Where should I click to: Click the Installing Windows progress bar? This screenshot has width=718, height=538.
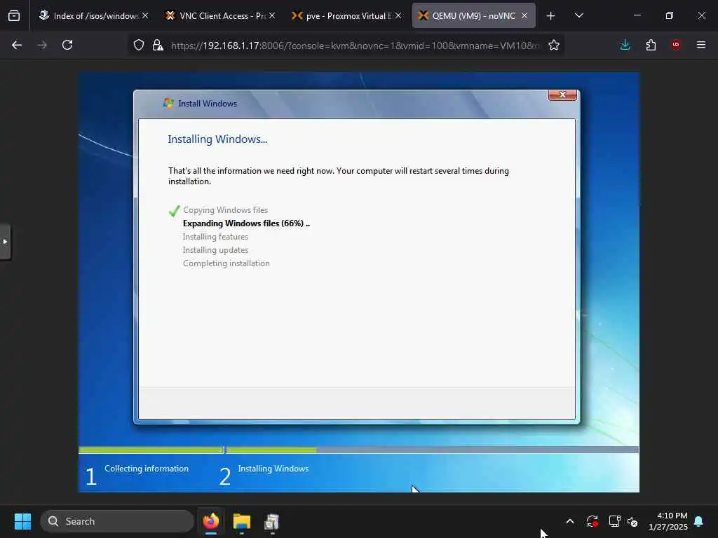coord(432,450)
